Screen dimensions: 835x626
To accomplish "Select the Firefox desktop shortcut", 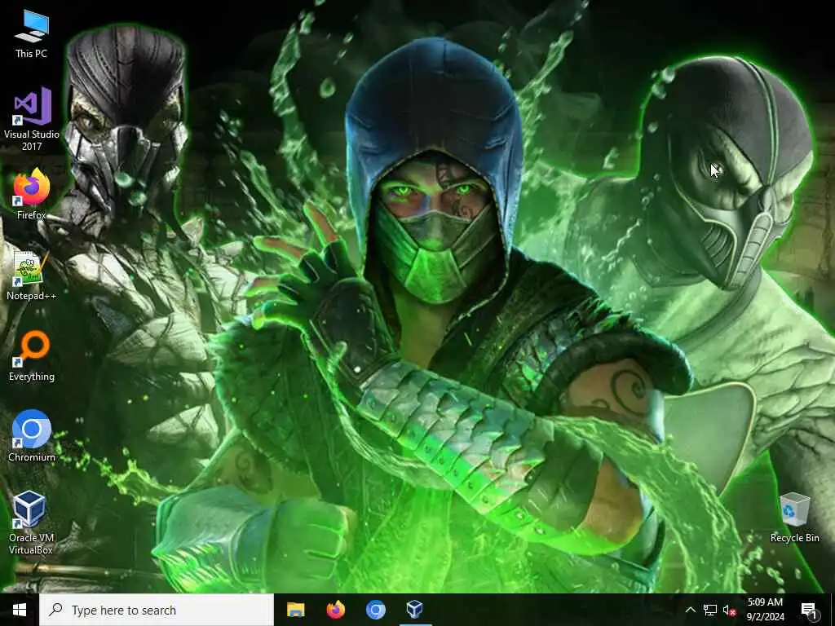I will pyautogui.click(x=32, y=194).
